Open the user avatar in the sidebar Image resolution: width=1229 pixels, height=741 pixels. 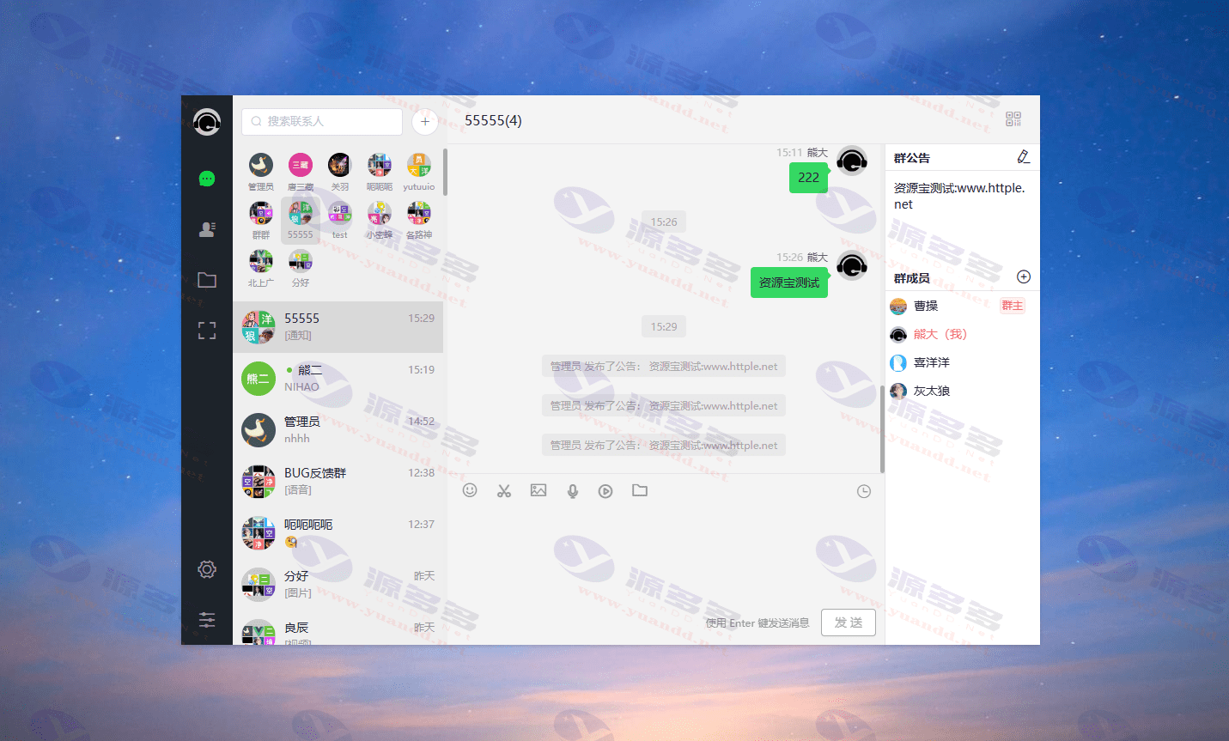click(207, 122)
